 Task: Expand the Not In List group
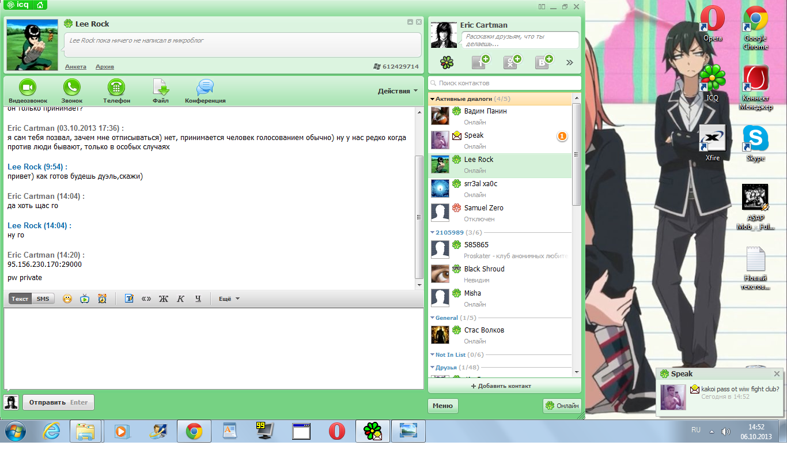(433, 355)
